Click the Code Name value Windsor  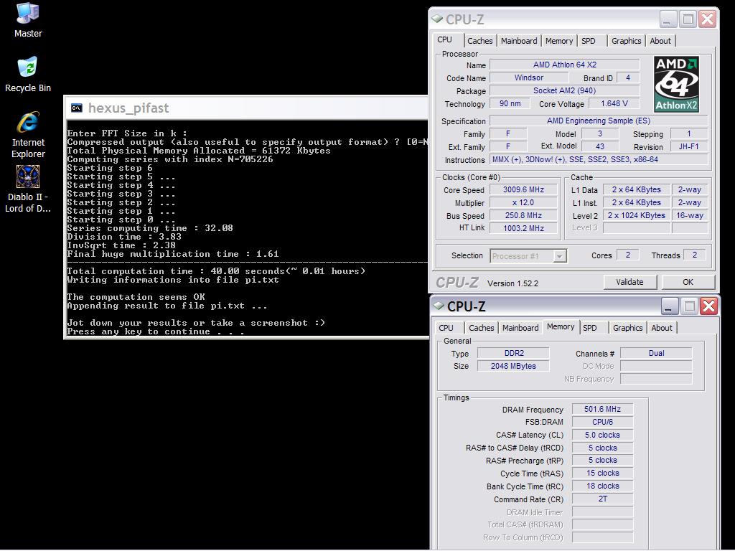529,77
